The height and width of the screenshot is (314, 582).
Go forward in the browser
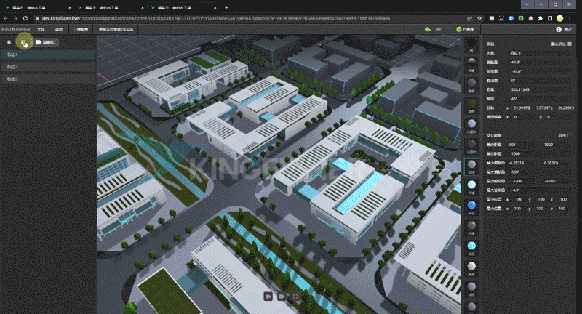click(x=15, y=18)
